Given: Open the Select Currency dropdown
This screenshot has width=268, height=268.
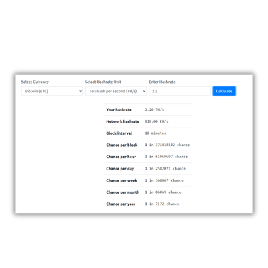Looking at the screenshot, I should tap(52, 91).
